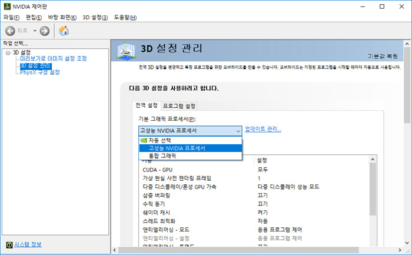The width and height of the screenshot is (412, 255).
Task: Open the 3D 설정(3) menu
Action: pyautogui.click(x=95, y=17)
